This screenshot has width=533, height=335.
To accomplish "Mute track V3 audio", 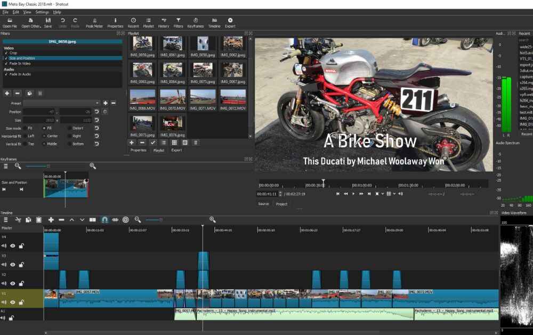I will [x=4, y=264].
